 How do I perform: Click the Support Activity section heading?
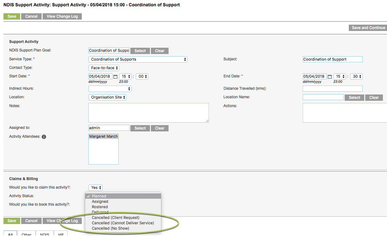coord(24,42)
